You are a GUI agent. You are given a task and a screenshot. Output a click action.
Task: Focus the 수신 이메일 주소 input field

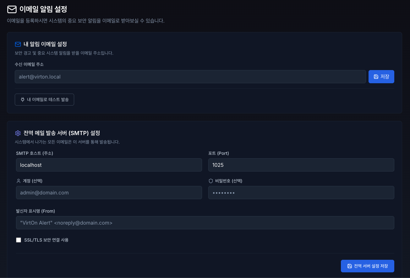[190, 77]
